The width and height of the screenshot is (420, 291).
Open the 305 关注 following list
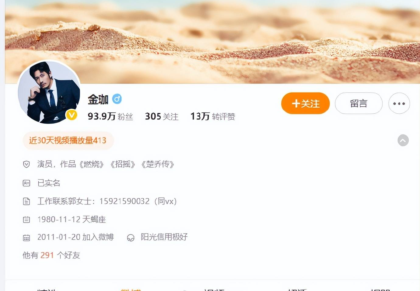tap(162, 116)
